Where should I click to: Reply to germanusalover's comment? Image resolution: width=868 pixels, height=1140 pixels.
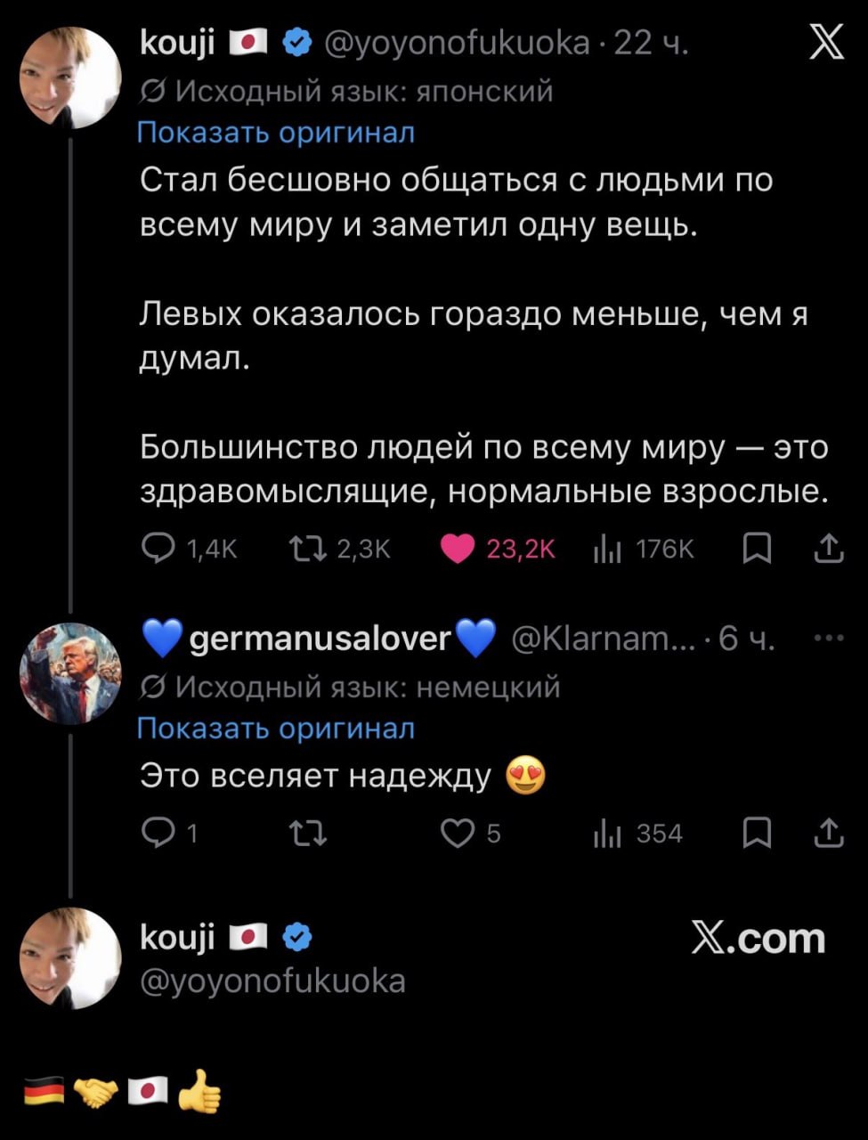(158, 833)
